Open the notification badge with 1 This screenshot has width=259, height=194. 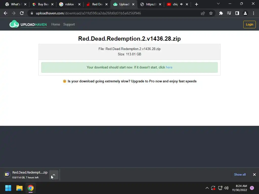252,188
